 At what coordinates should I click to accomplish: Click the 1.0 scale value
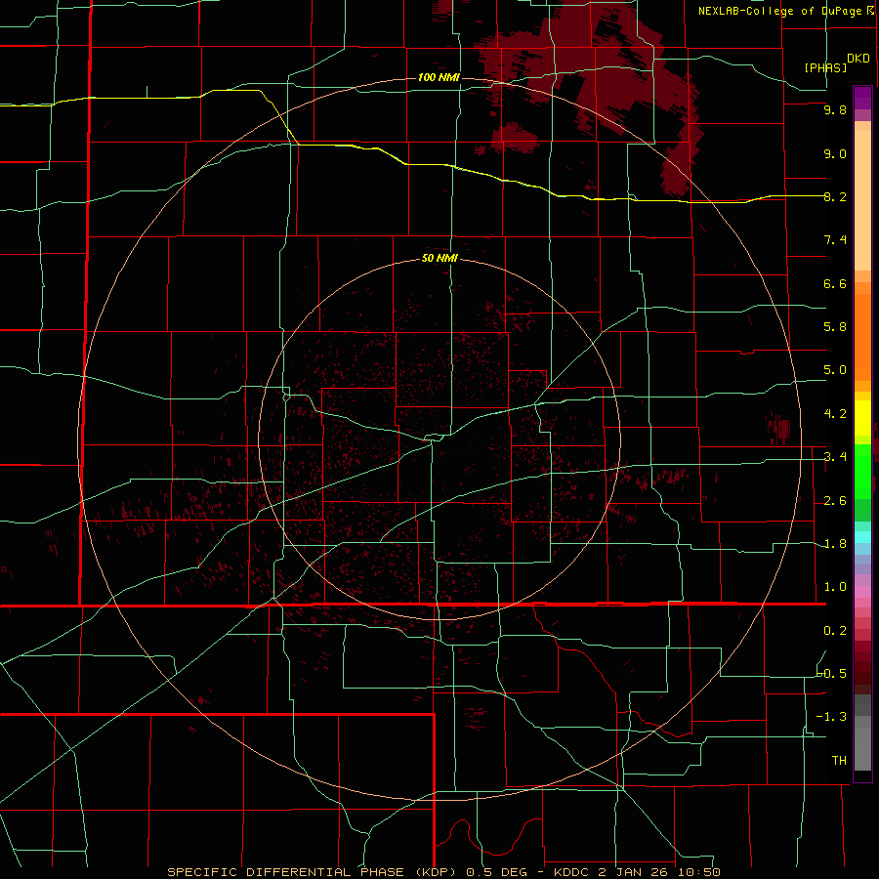click(x=835, y=587)
